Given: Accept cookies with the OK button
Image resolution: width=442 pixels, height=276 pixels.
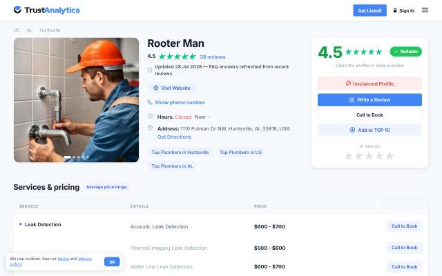Looking at the screenshot, I should click(112, 262).
